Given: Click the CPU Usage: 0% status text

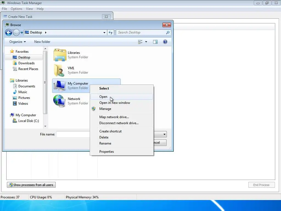Looking at the screenshot, I should coord(41,197).
